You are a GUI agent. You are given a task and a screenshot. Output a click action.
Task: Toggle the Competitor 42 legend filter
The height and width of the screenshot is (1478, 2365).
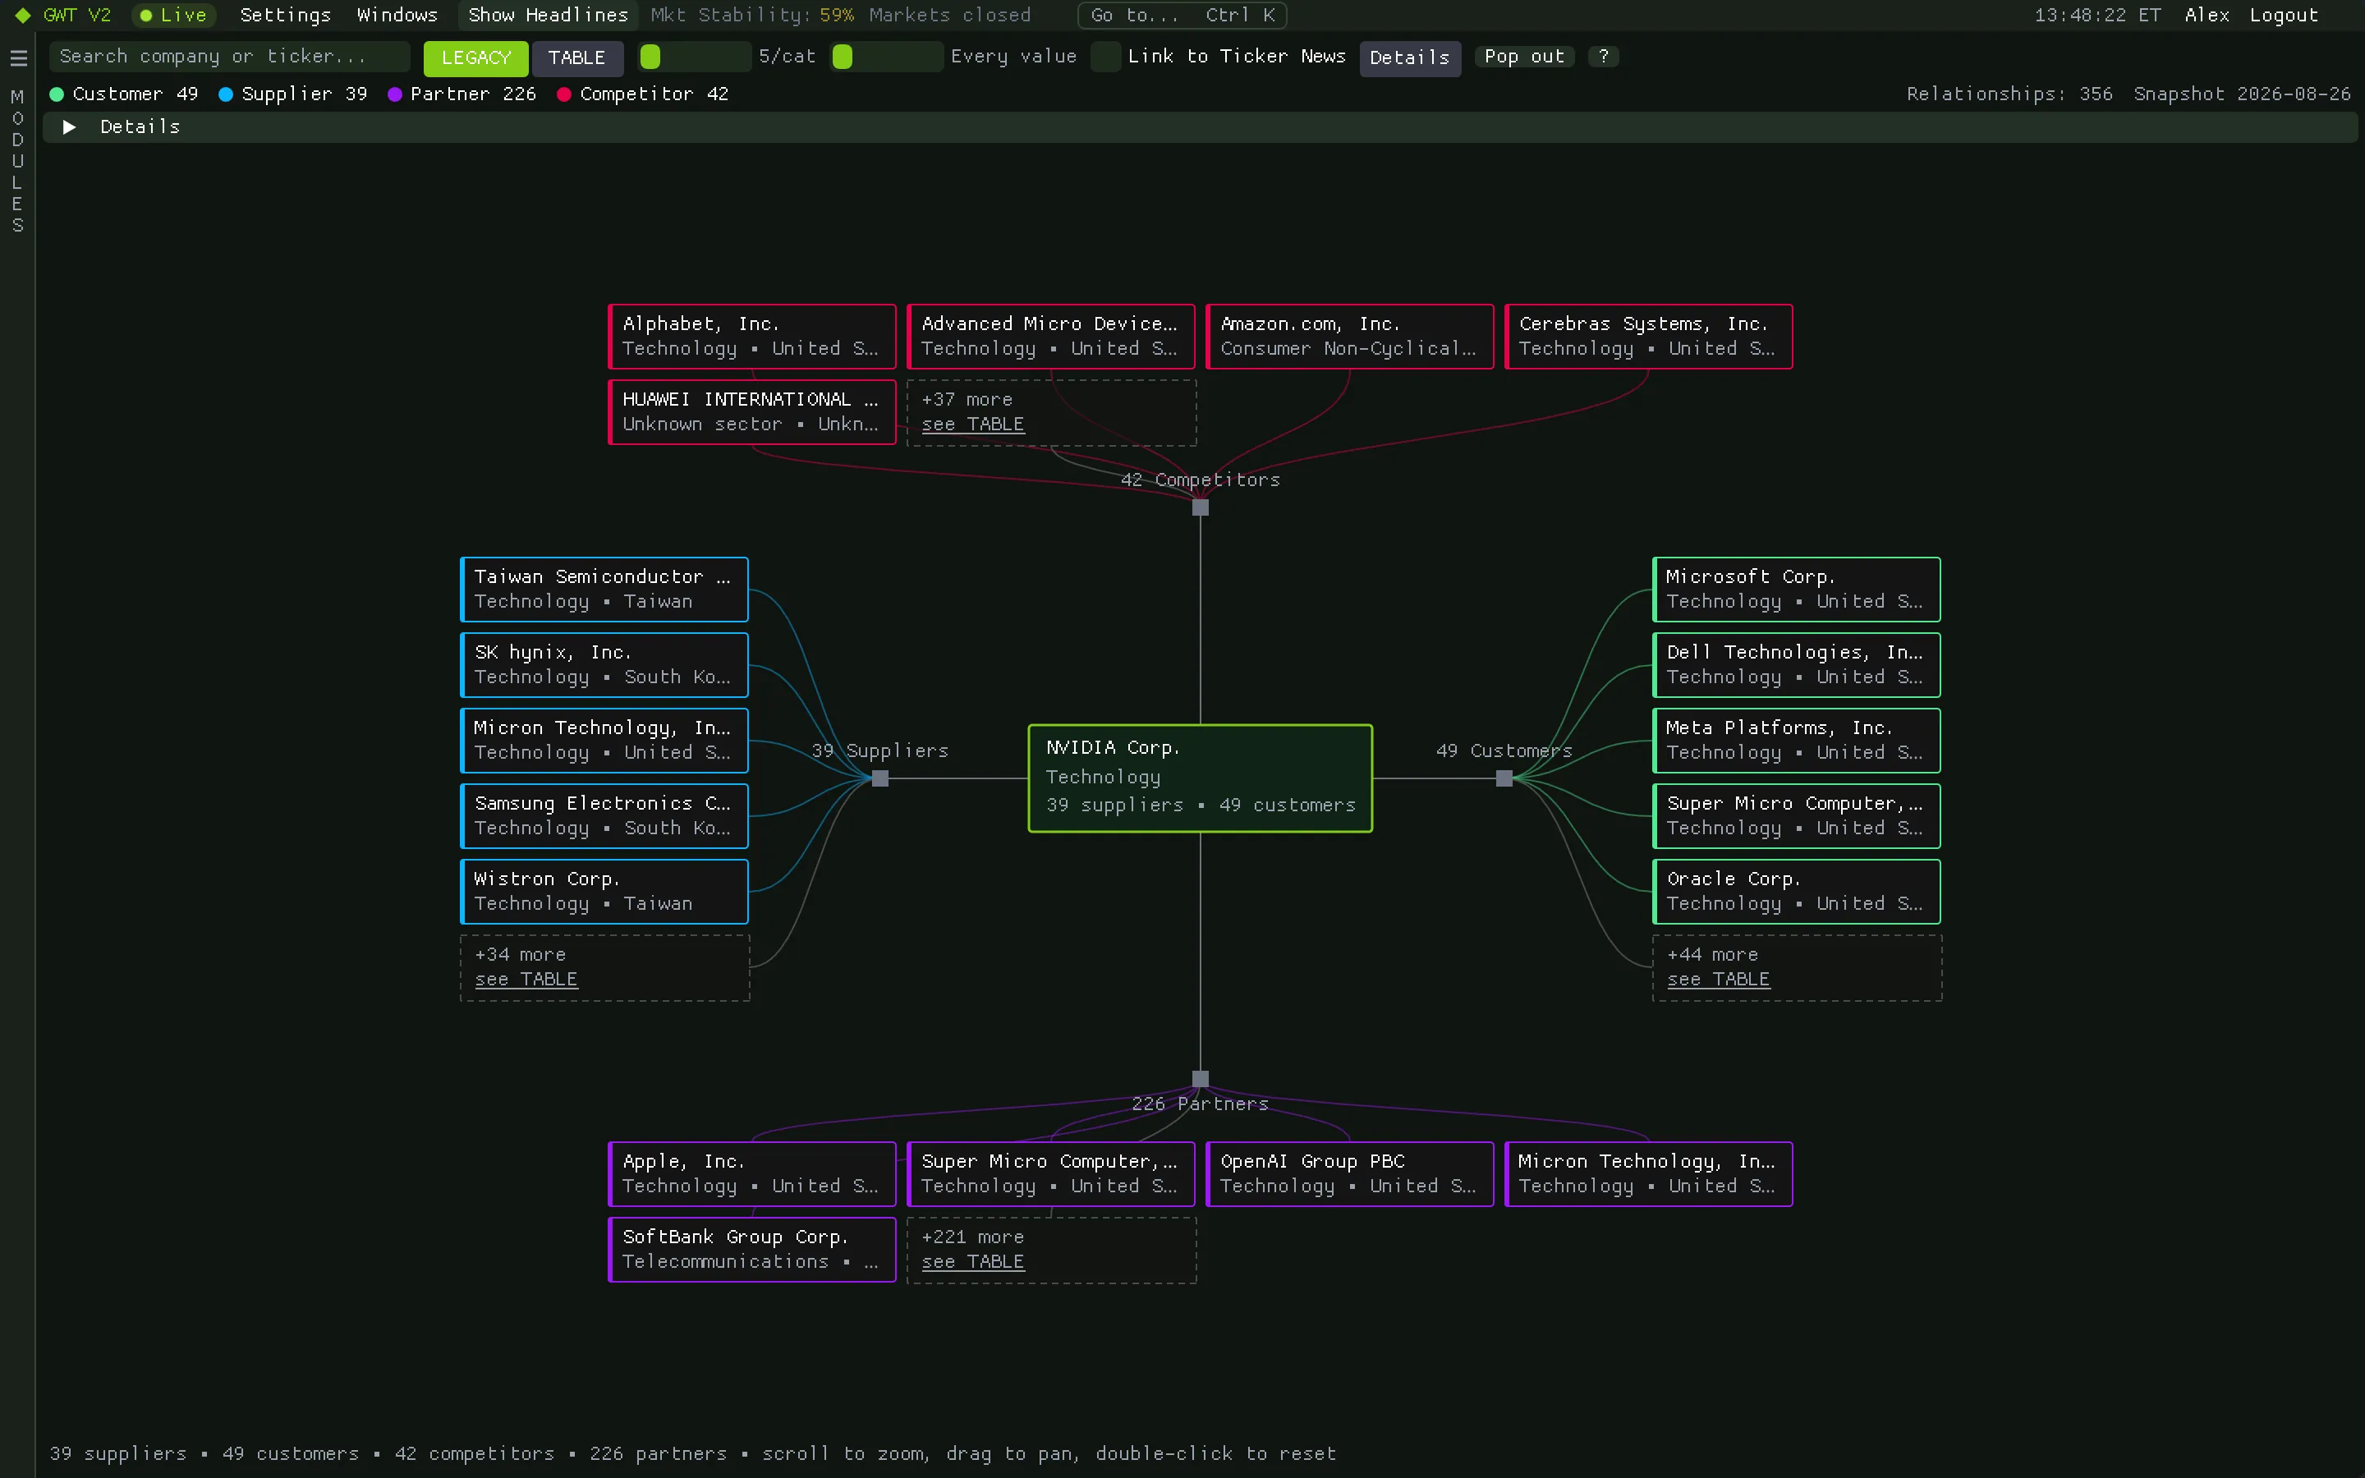coord(642,94)
